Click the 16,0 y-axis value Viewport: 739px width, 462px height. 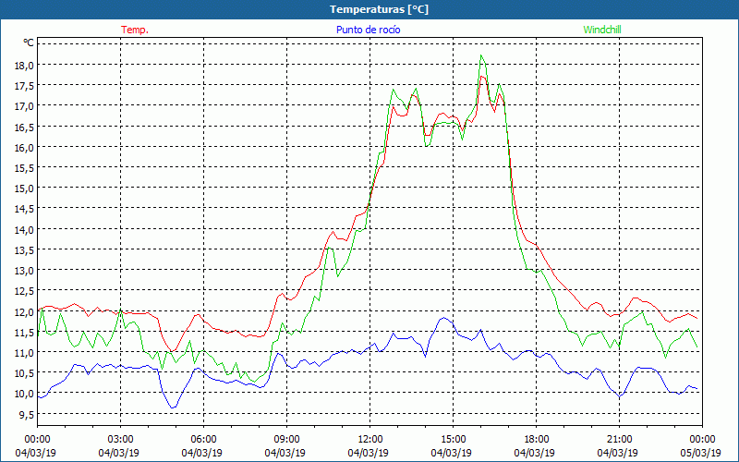pyautogui.click(x=24, y=148)
